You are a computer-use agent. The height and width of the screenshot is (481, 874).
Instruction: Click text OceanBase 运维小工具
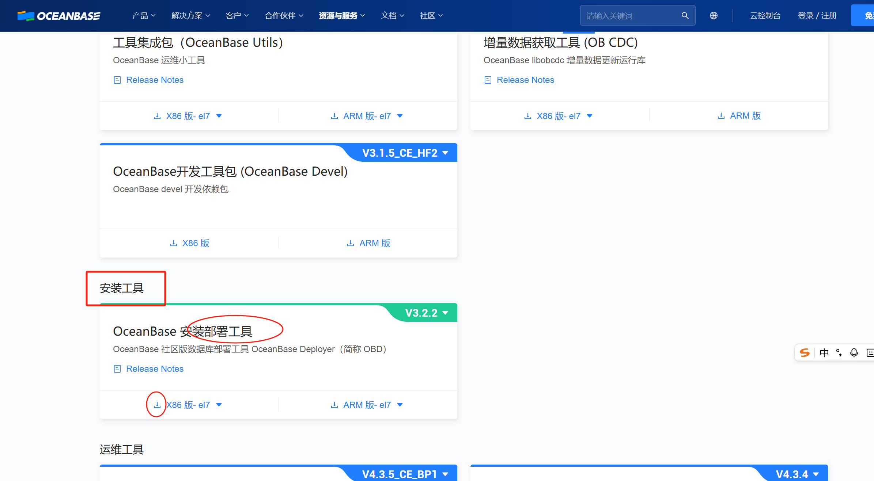coord(159,60)
